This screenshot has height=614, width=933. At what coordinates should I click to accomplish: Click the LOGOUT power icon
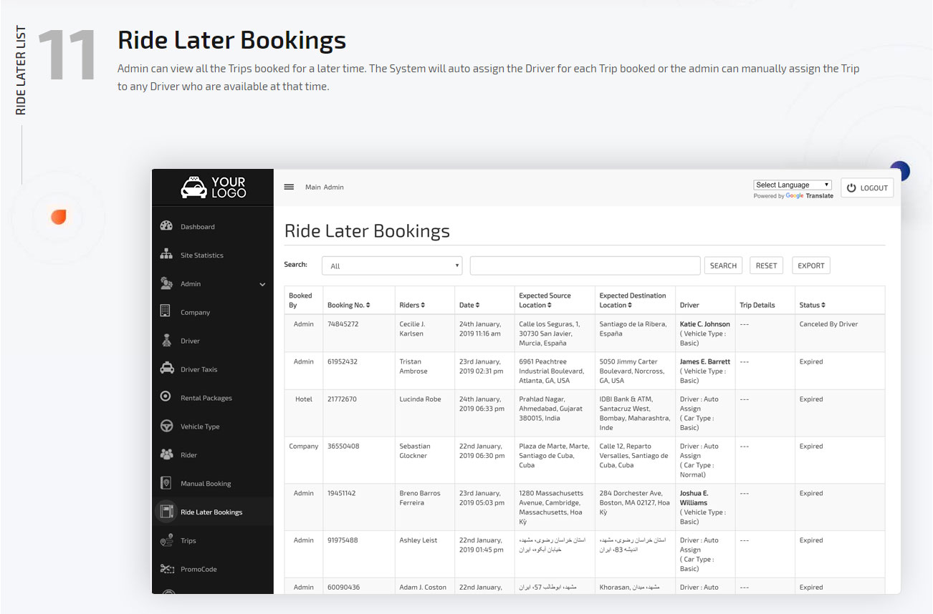coord(852,187)
